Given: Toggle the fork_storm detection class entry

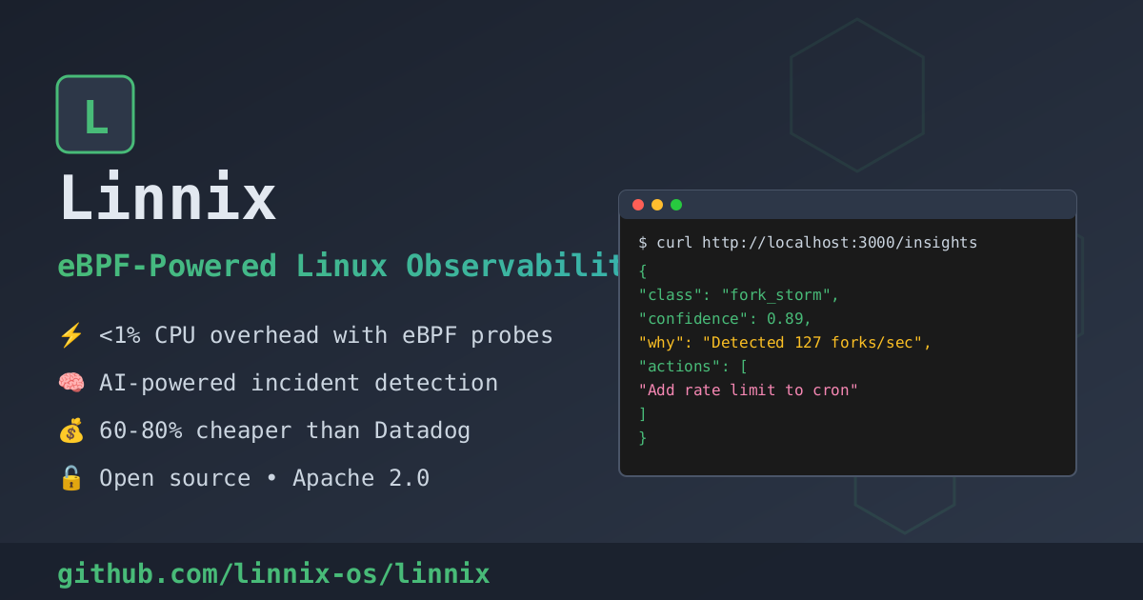Looking at the screenshot, I should coord(738,294).
